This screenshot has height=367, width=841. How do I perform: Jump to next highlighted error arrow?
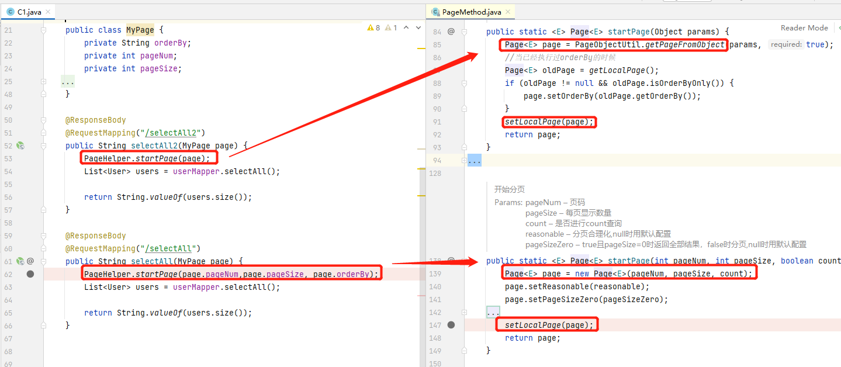(x=418, y=27)
